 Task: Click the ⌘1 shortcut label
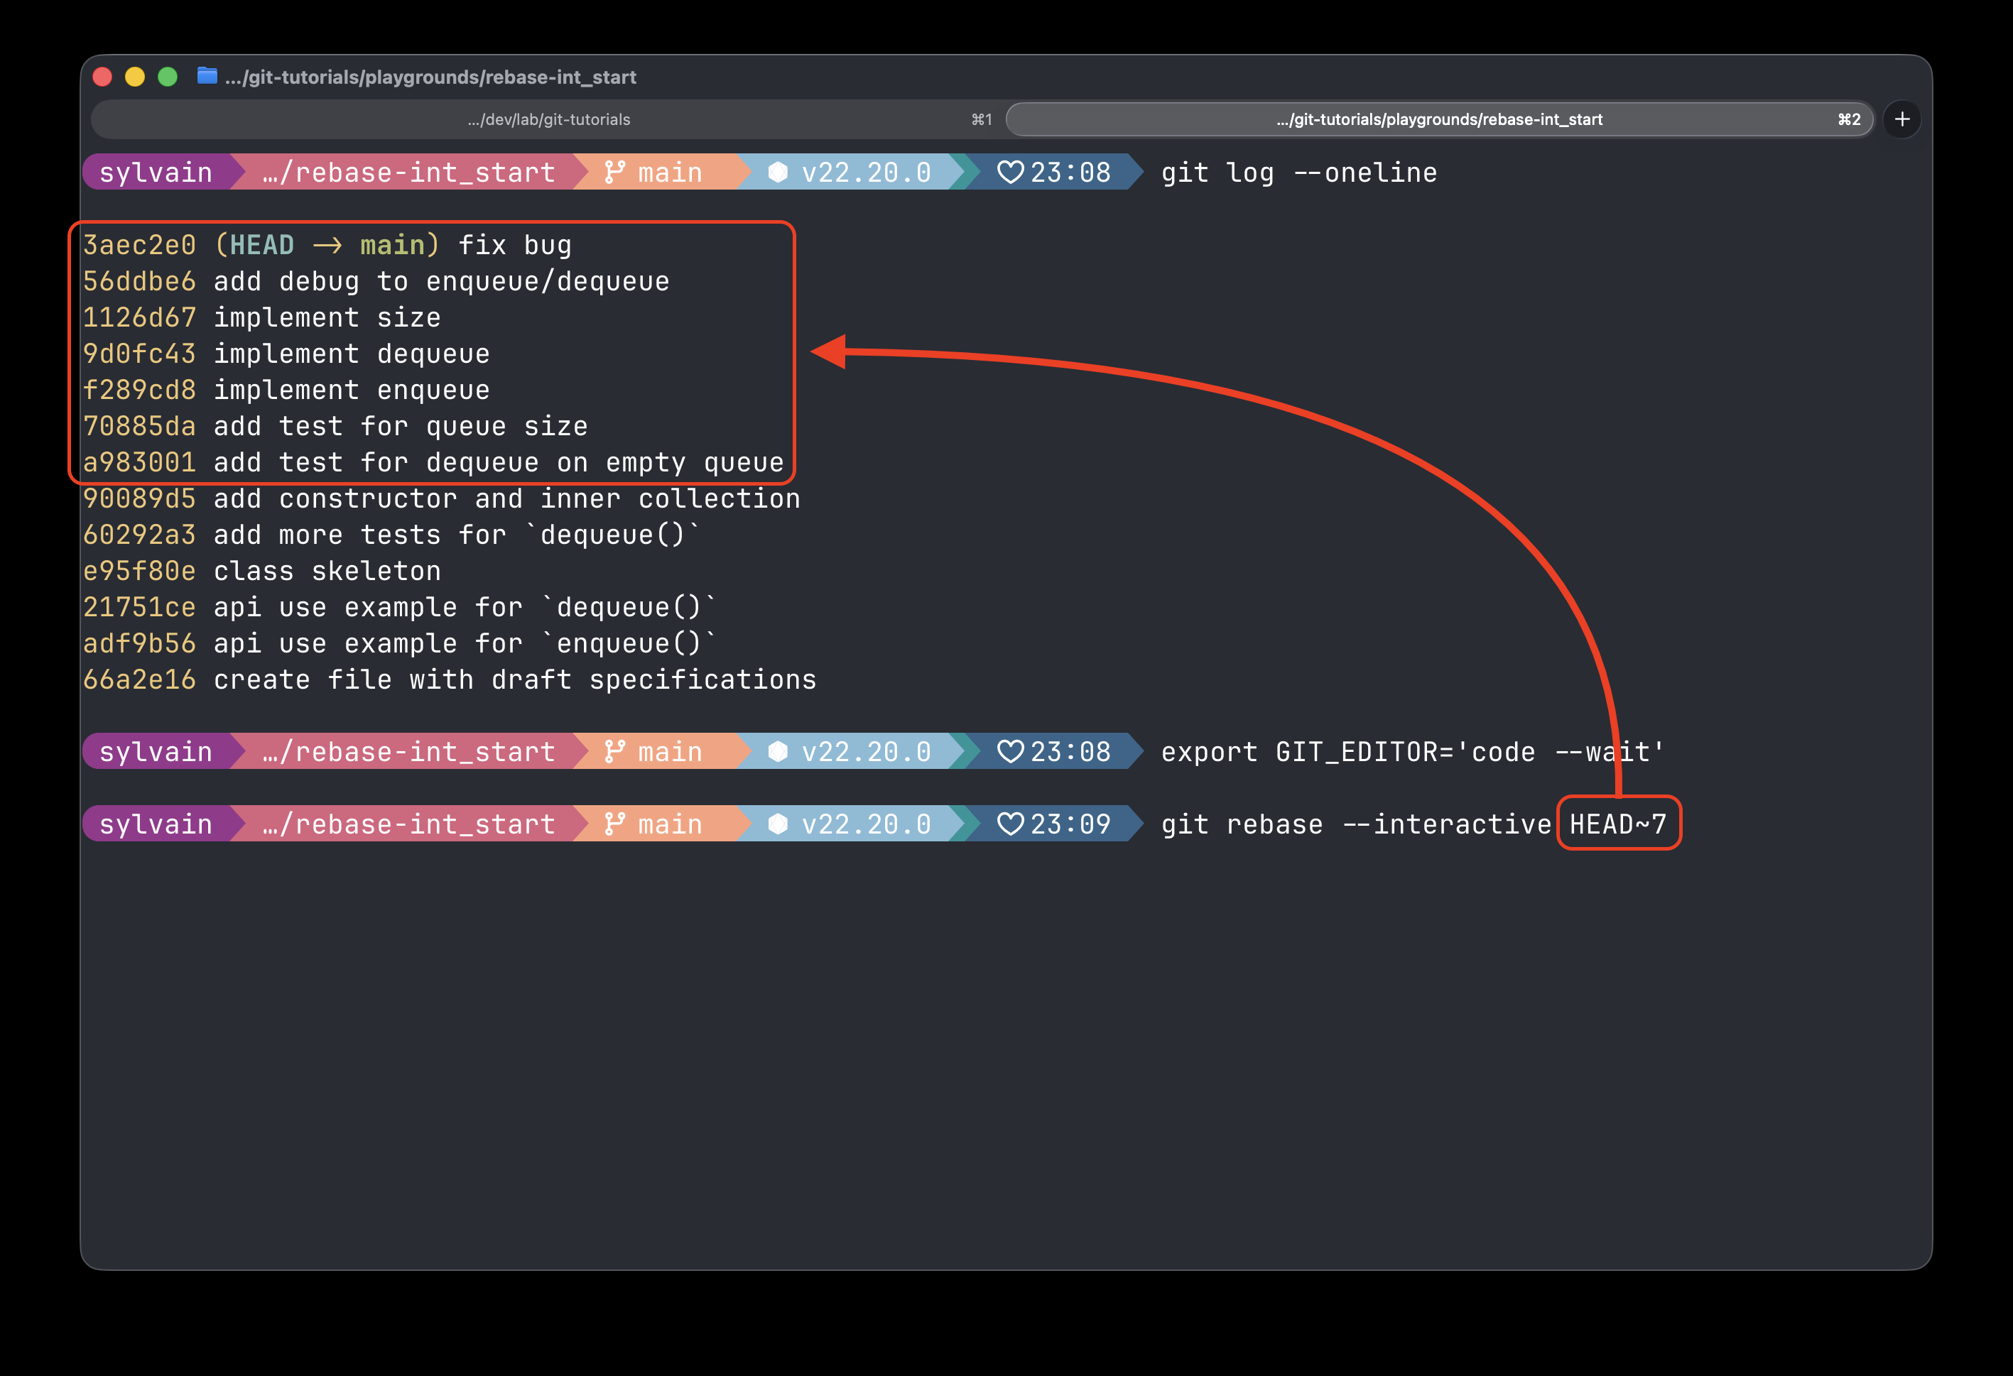point(980,119)
